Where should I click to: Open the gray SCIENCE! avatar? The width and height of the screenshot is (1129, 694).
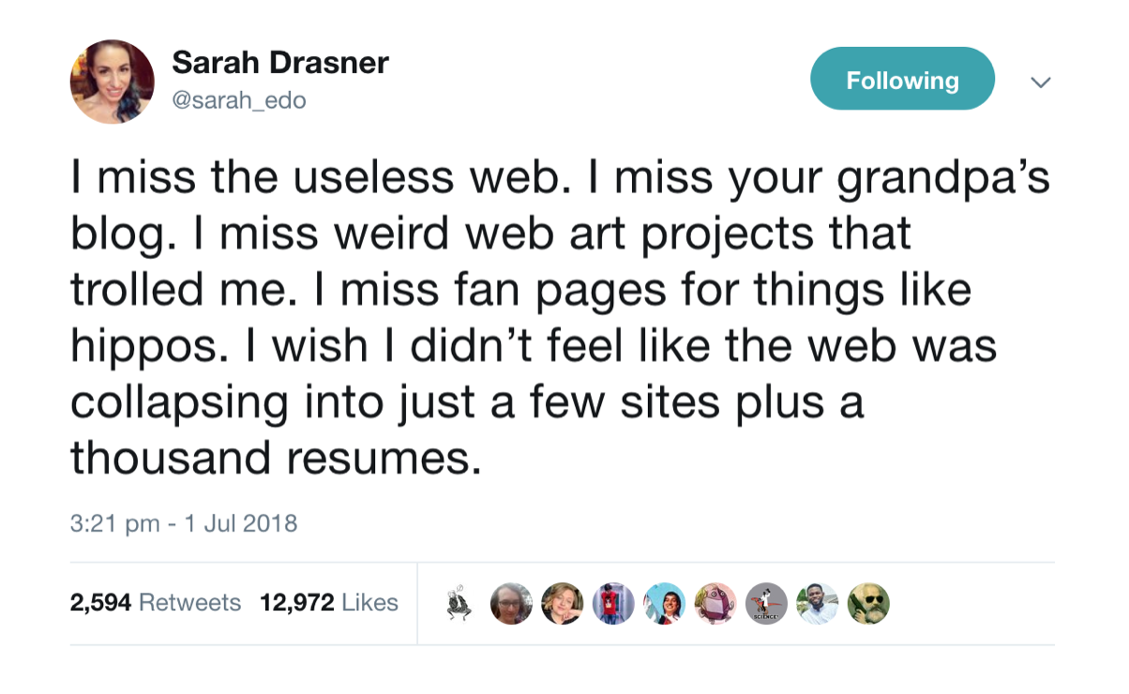coord(766,604)
